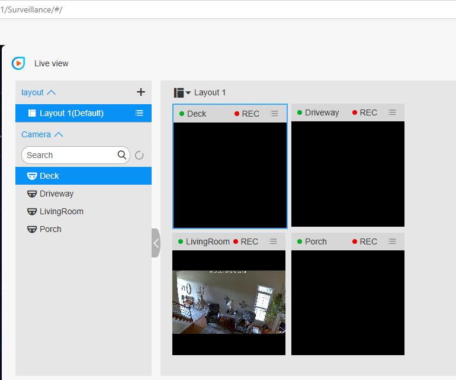This screenshot has height=380, width=456.
Task: Open Layout 1(Default) options menu icon
Action: point(139,113)
